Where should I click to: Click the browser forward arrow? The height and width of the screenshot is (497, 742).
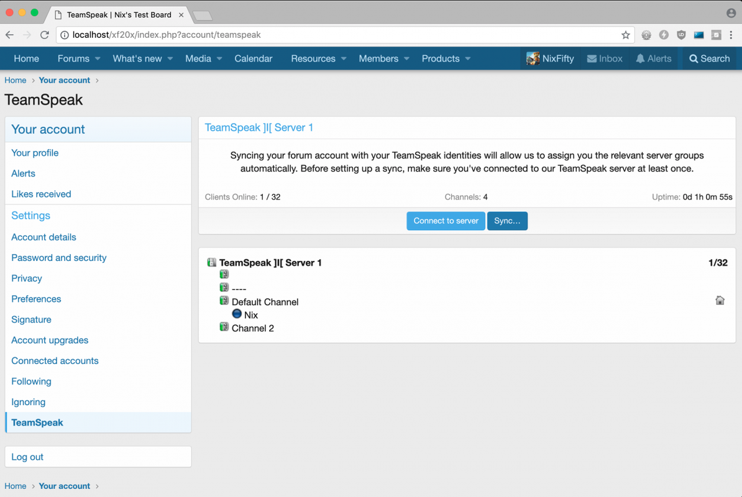tap(27, 35)
